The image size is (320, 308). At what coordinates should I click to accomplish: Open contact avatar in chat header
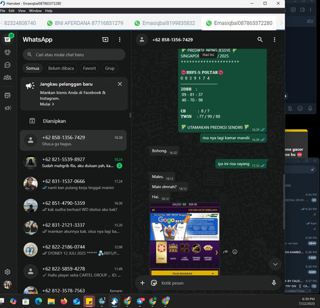click(x=142, y=40)
